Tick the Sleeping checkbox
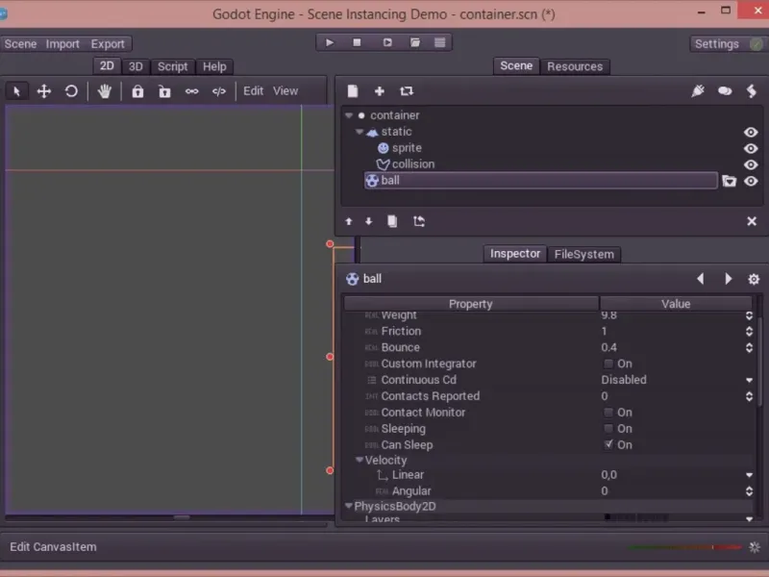 608,428
